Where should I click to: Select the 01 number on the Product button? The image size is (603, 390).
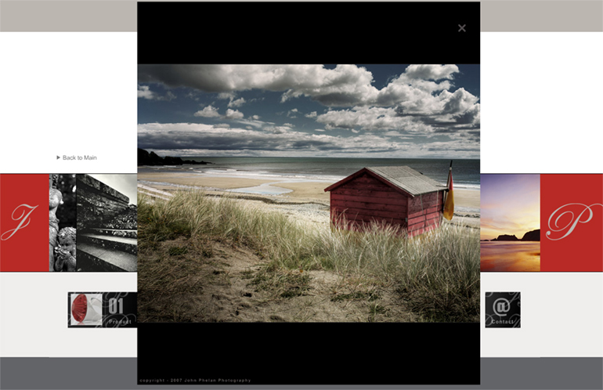point(117,305)
